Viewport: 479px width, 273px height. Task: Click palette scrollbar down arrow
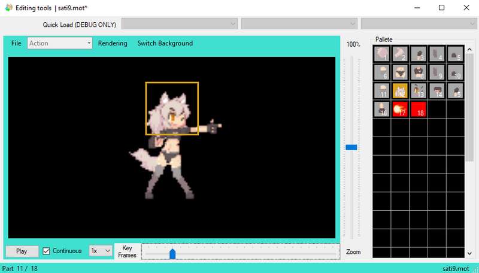click(x=469, y=253)
